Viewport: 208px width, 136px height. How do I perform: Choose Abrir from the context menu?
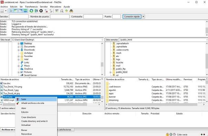pos(36,108)
